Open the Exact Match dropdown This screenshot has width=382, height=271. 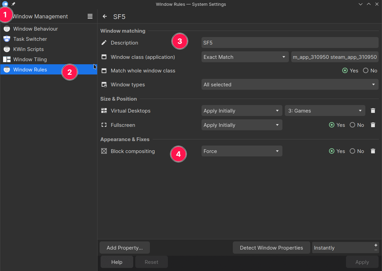click(245, 57)
